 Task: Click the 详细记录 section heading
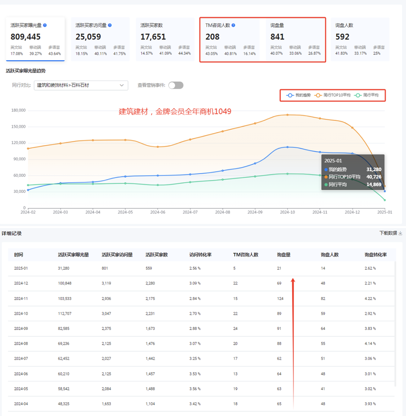[12, 233]
